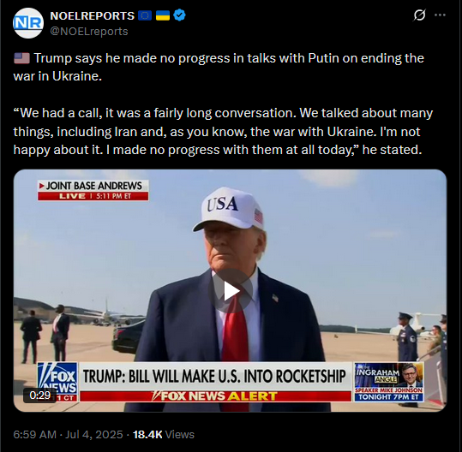Click the EU flag emoji beside name
The height and width of the screenshot is (452, 462).
click(145, 15)
